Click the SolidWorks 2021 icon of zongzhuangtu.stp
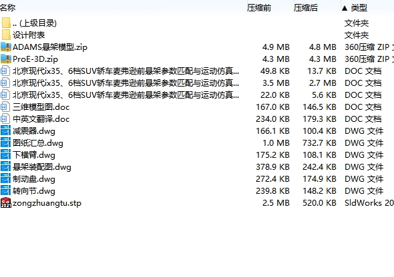The height and width of the screenshot is (277, 394). (6, 203)
